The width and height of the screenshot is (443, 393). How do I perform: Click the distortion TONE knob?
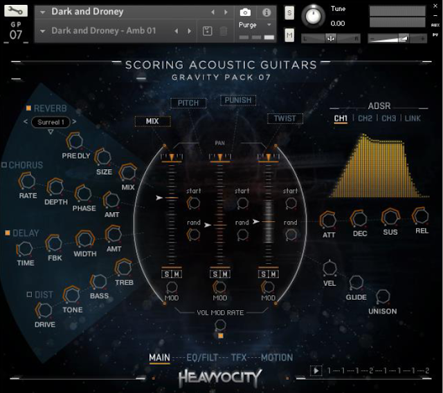coord(71,295)
